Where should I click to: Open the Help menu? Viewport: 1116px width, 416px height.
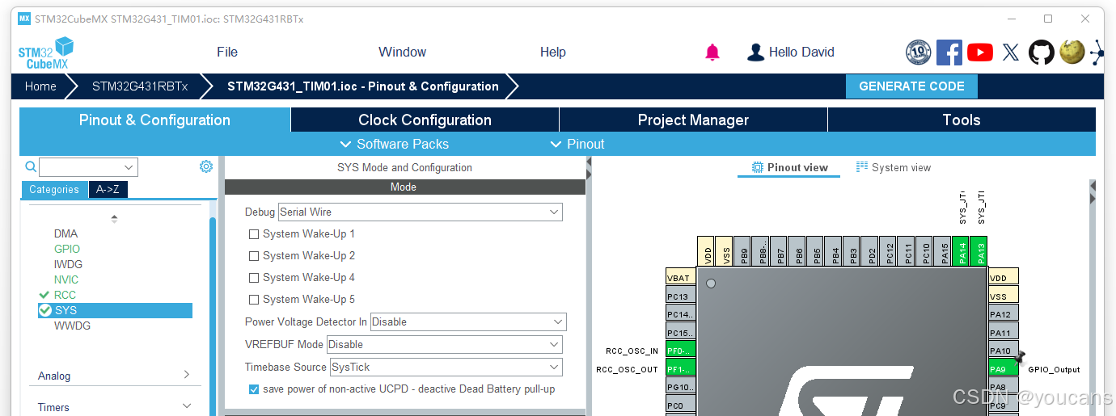tap(552, 52)
